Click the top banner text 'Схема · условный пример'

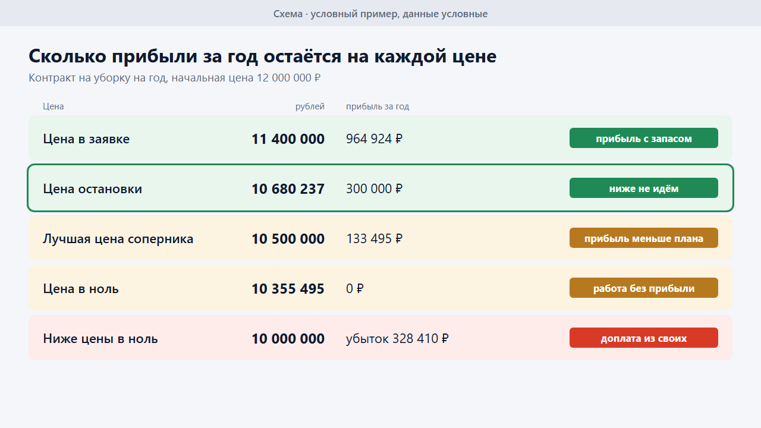coord(380,14)
